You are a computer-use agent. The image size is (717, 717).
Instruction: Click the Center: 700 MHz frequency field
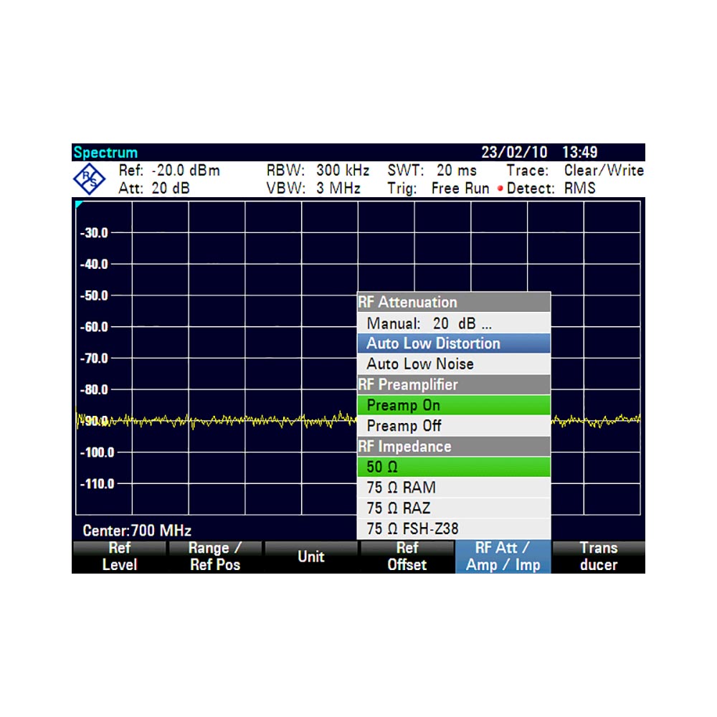pyautogui.click(x=137, y=531)
